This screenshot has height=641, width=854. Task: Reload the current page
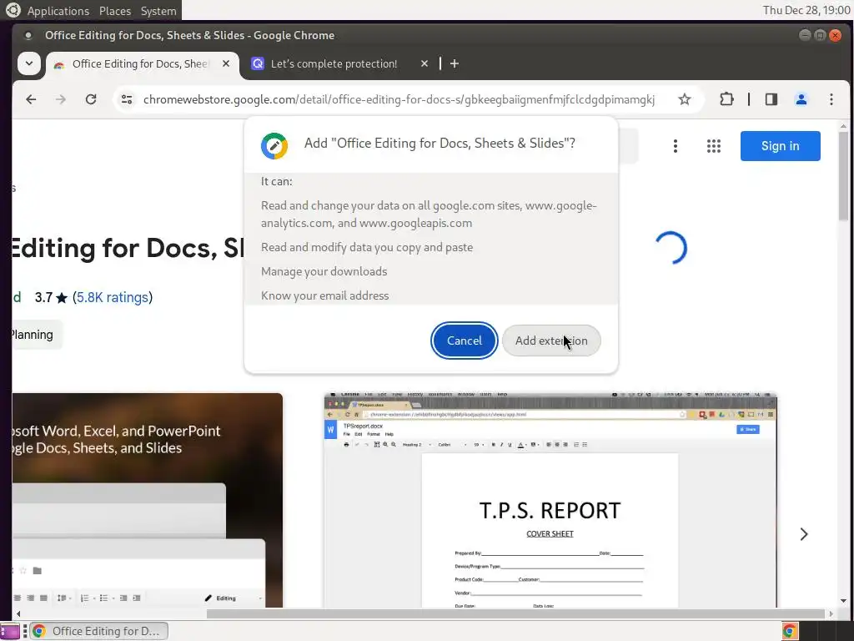[91, 99]
